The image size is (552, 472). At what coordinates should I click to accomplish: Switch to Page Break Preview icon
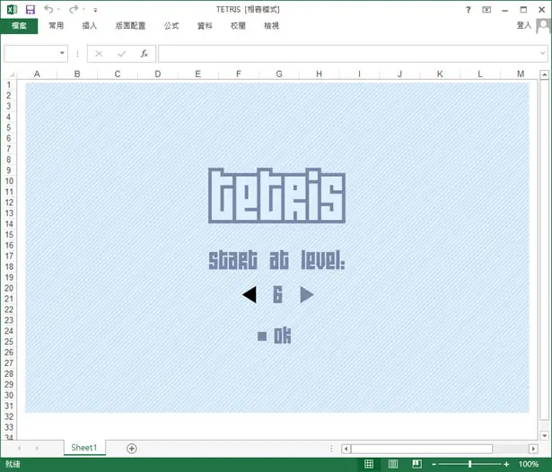(416, 464)
